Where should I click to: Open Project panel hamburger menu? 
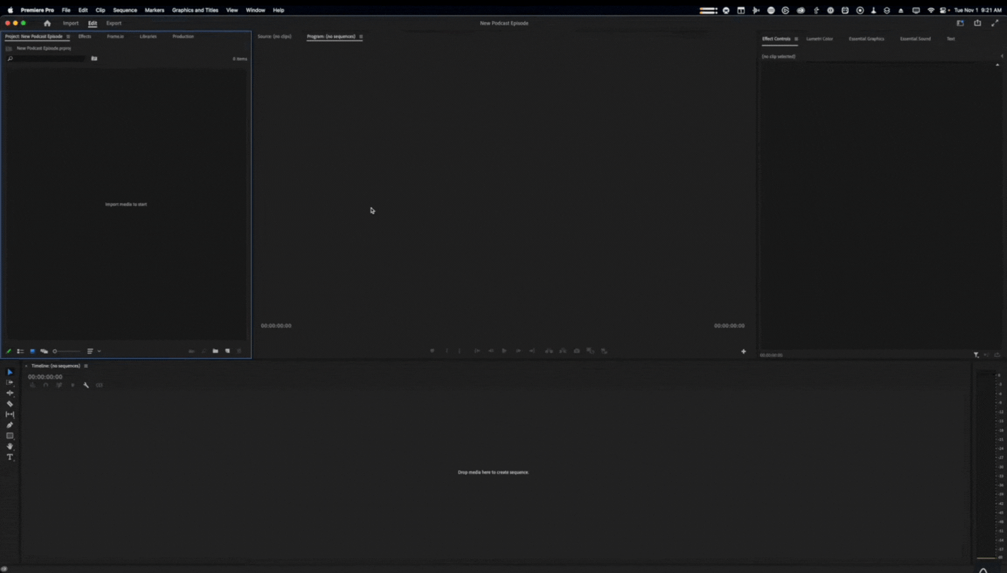pos(68,36)
